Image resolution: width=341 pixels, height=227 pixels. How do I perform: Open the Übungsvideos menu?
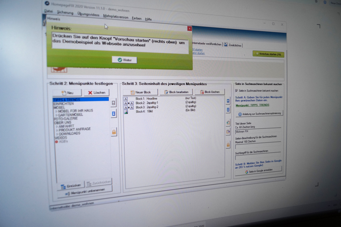click(88, 15)
